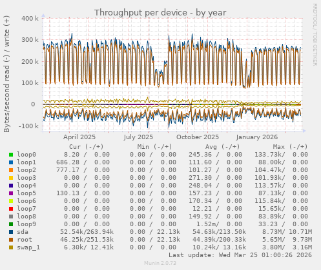Select the swap_1 legend label
Viewport: 321px width, 270px height.
pyautogui.click(x=28, y=247)
